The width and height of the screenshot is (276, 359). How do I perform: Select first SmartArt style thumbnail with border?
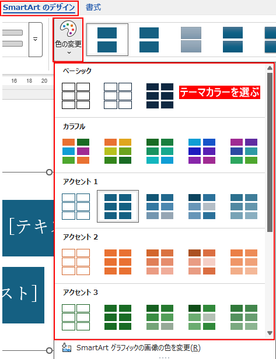[107, 40]
